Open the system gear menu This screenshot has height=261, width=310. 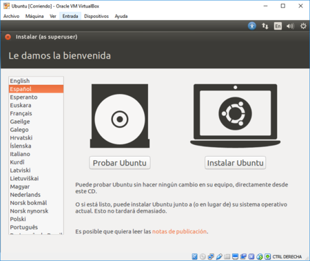[x=303, y=26]
